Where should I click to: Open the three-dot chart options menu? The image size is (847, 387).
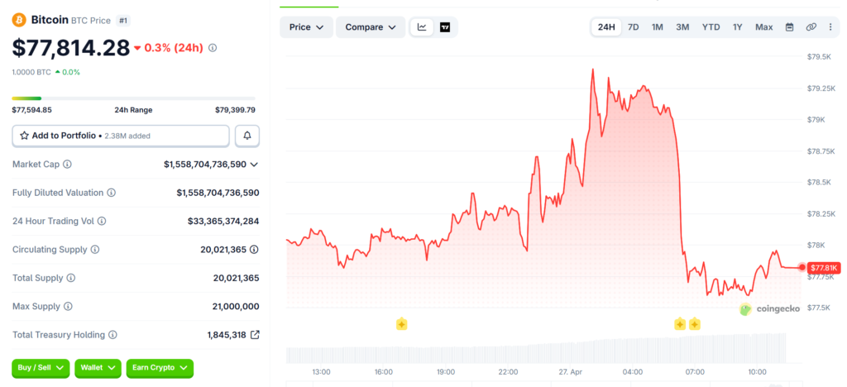(830, 27)
